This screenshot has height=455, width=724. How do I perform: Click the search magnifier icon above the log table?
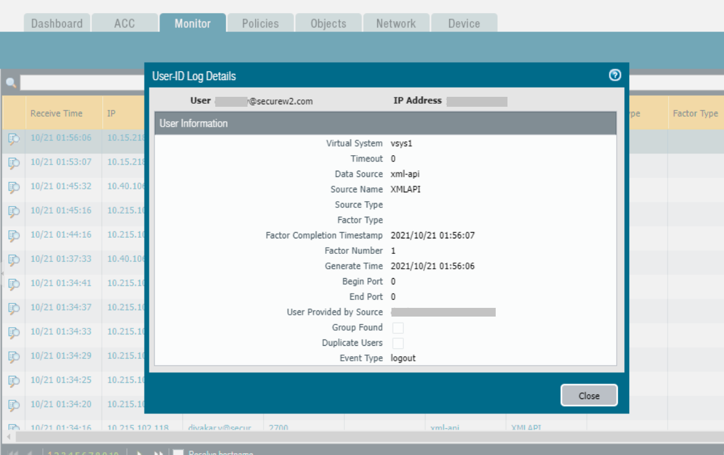pyautogui.click(x=11, y=83)
